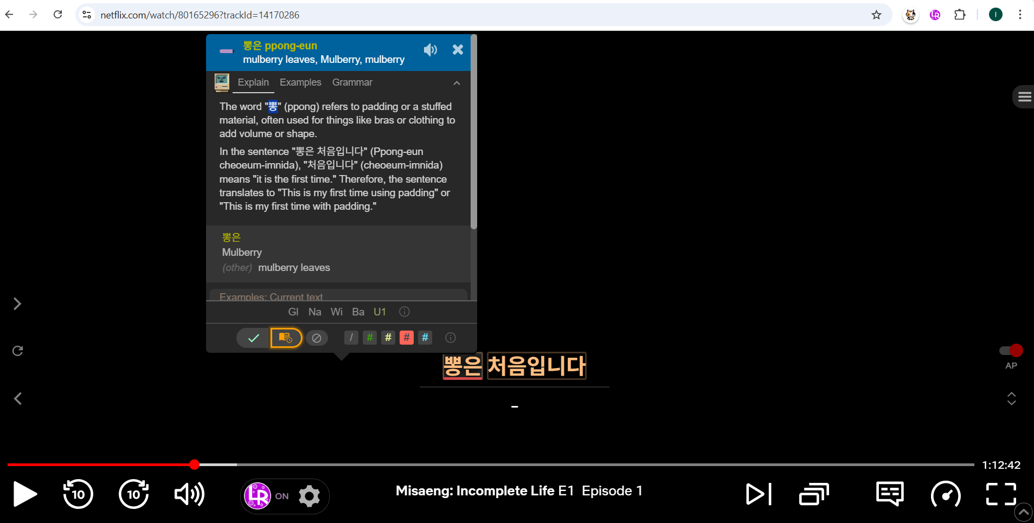This screenshot has width=1034, height=523.
Task: Reload the Netflix page
Action: [58, 15]
